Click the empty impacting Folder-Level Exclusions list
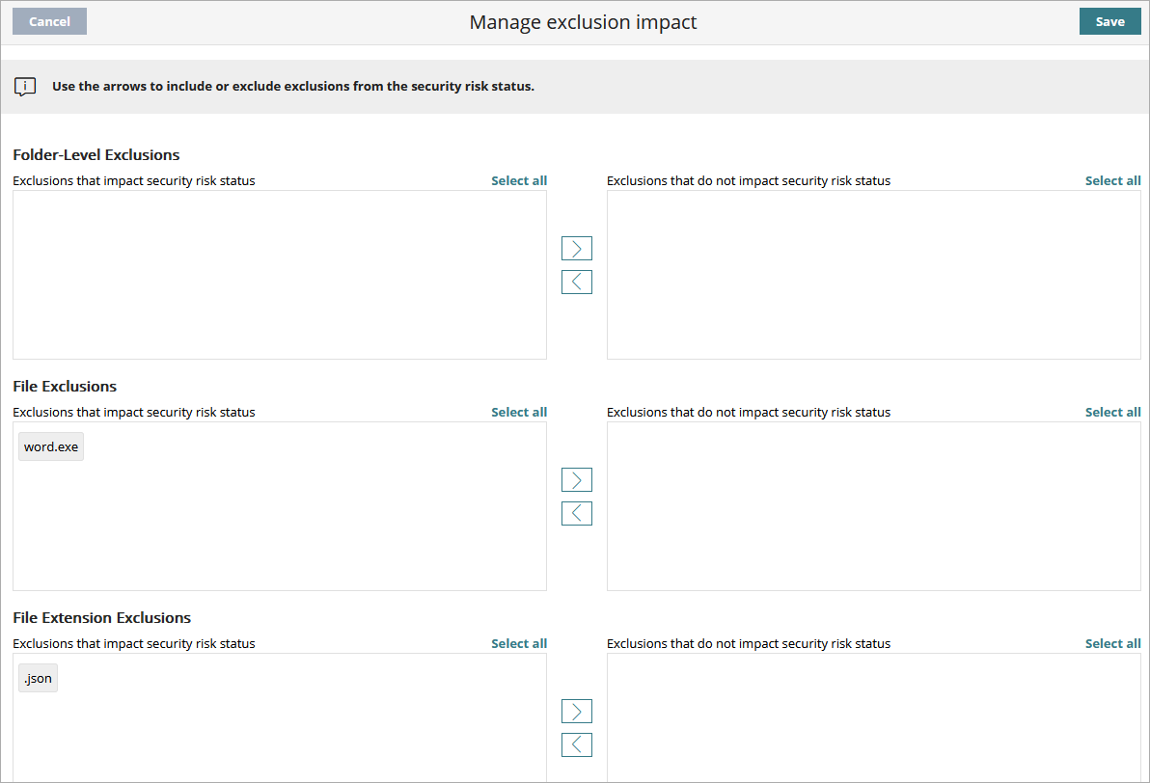 pyautogui.click(x=280, y=275)
